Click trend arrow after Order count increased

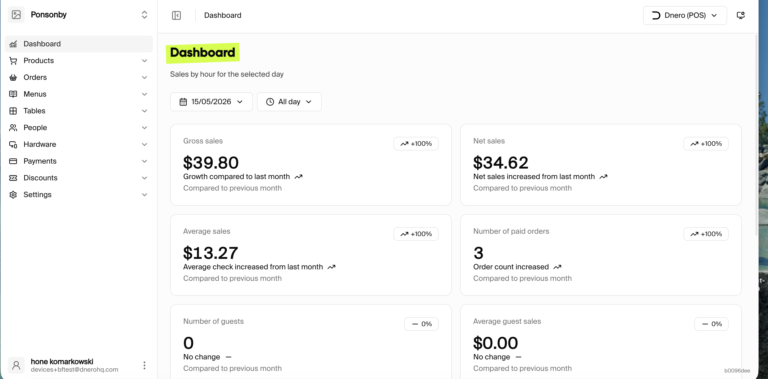click(558, 267)
